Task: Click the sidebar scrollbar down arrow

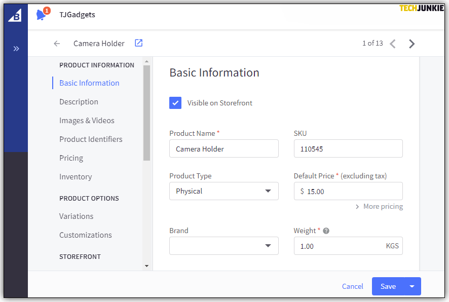Action: coord(146,266)
